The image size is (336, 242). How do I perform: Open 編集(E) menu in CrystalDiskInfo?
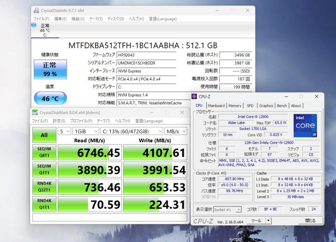coord(60,19)
